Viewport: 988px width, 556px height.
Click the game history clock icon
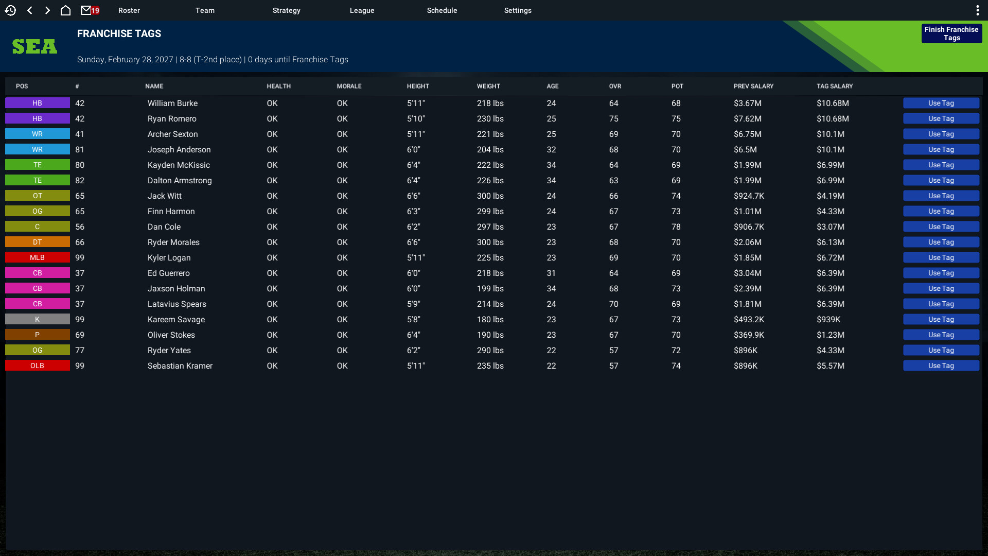point(10,10)
